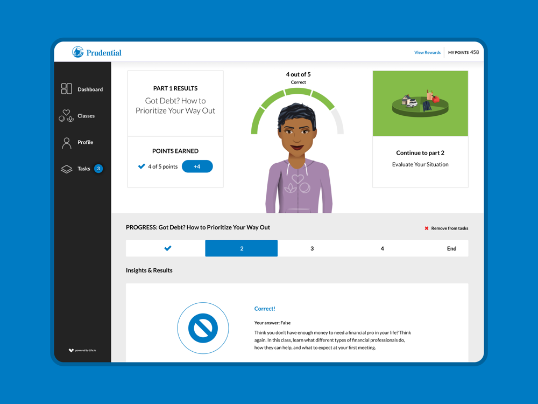Select the completed step one checkmark
538x404 pixels.
pyautogui.click(x=167, y=248)
